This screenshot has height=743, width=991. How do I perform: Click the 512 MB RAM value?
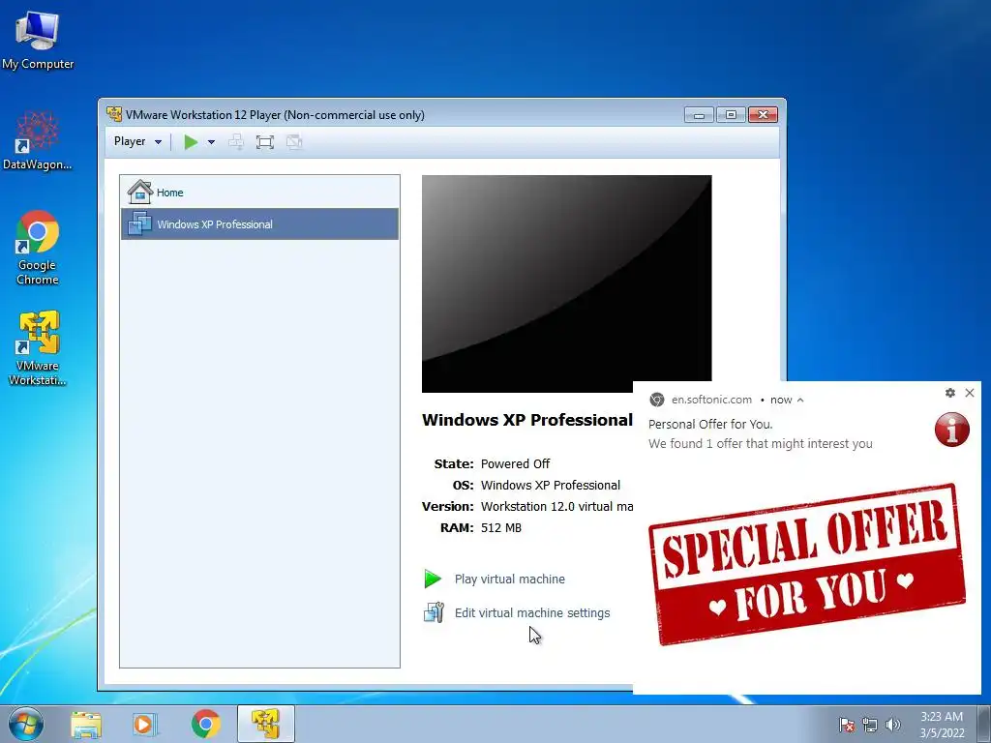[x=501, y=527]
